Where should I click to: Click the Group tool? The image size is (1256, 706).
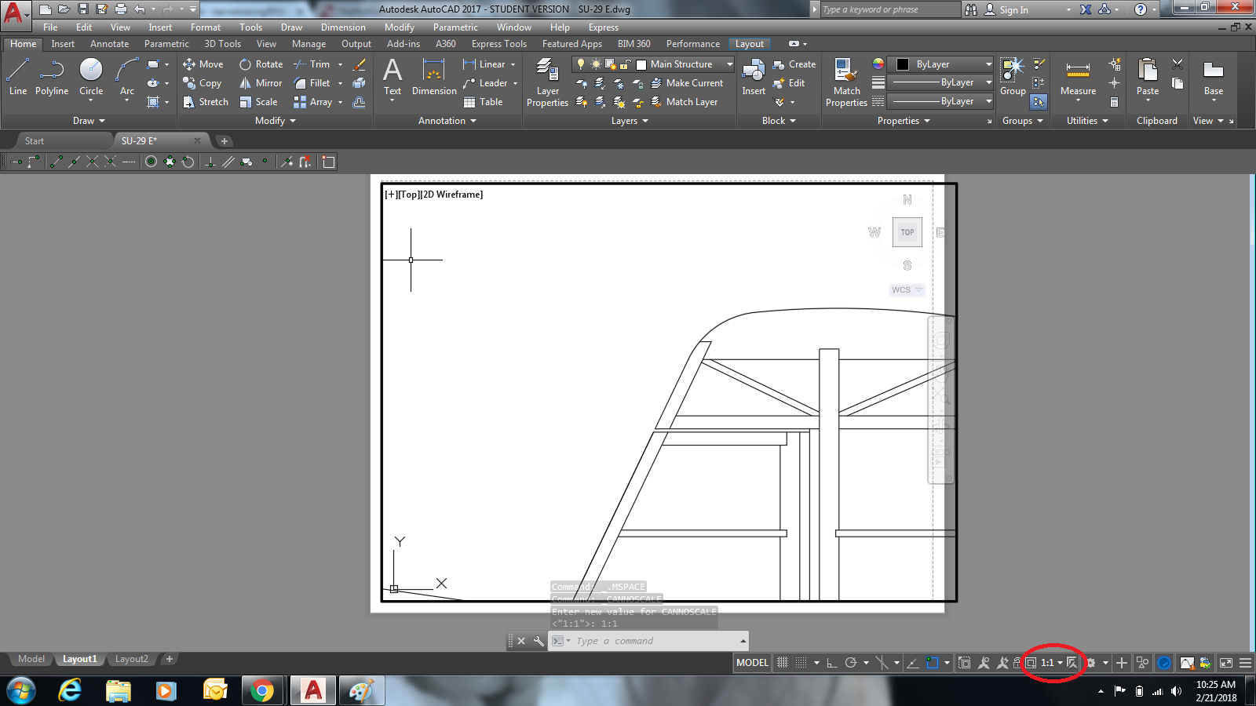tap(1013, 77)
